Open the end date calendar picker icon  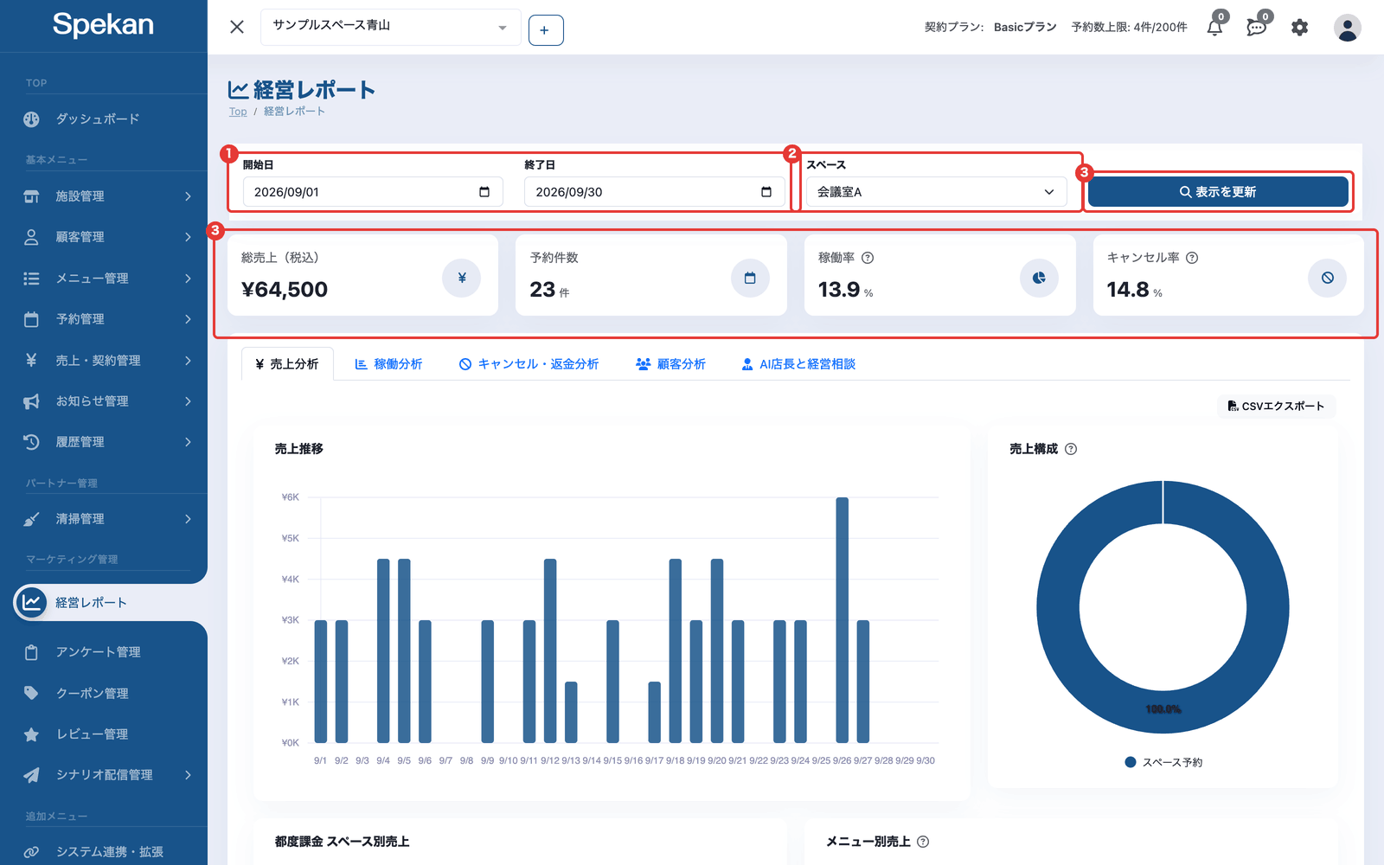(766, 192)
